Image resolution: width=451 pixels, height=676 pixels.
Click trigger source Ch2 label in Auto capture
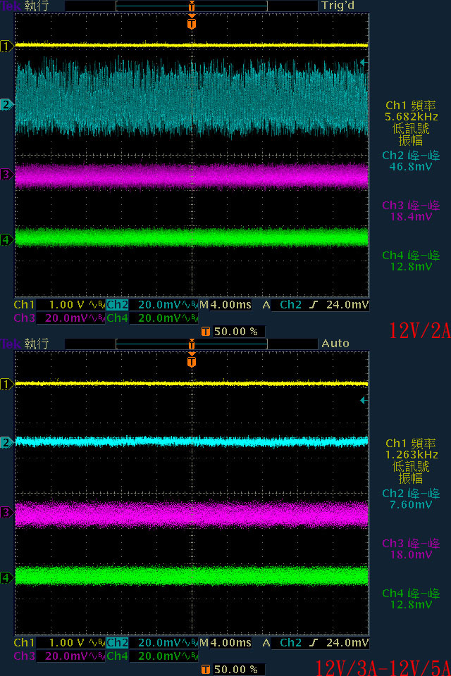pyautogui.click(x=290, y=643)
